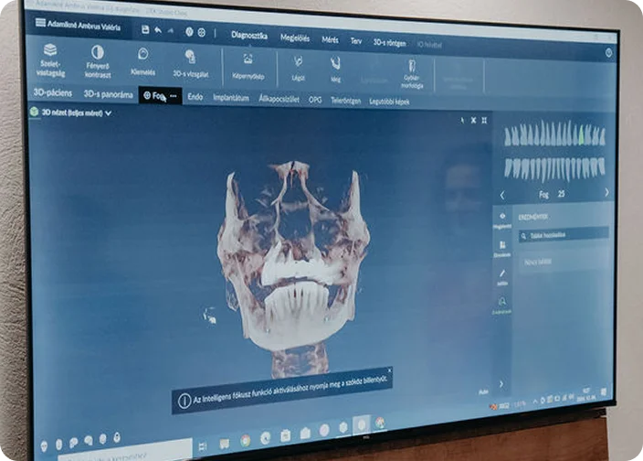Toggle the Megjelenítés eye icon
This screenshot has height=461, width=643.
tap(501, 216)
